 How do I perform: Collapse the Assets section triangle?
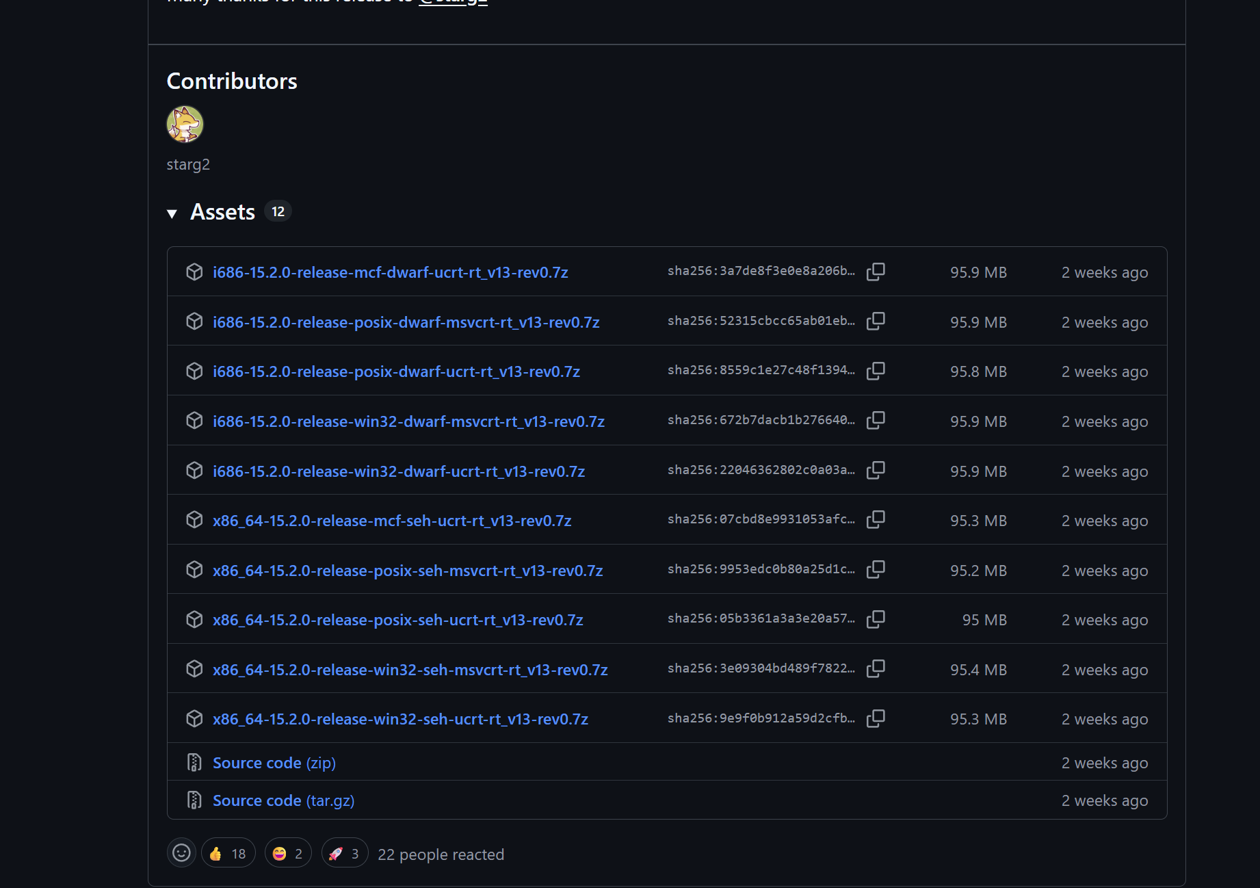[172, 213]
